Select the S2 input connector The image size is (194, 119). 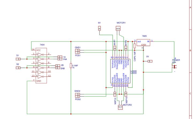[x=18, y=68]
